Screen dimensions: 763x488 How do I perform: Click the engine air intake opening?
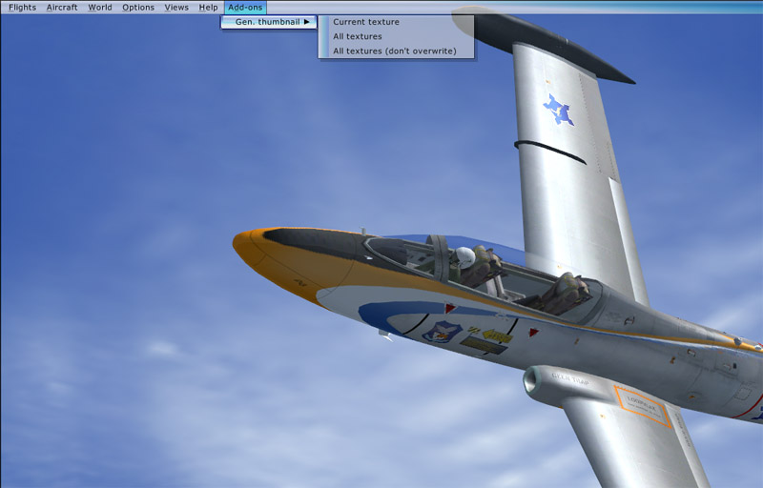point(532,383)
